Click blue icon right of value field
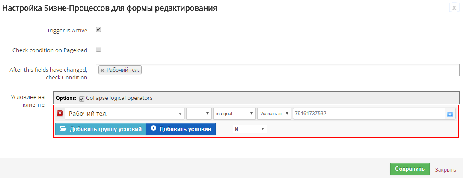Screen dimensions: 463x178 (450, 114)
